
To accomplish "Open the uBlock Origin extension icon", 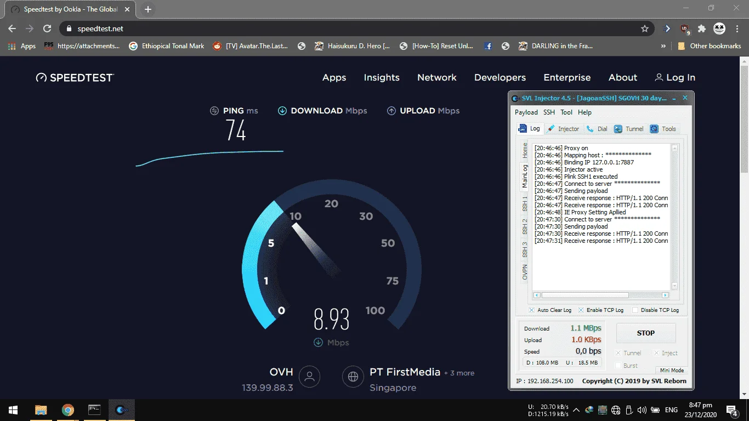I will (x=685, y=29).
